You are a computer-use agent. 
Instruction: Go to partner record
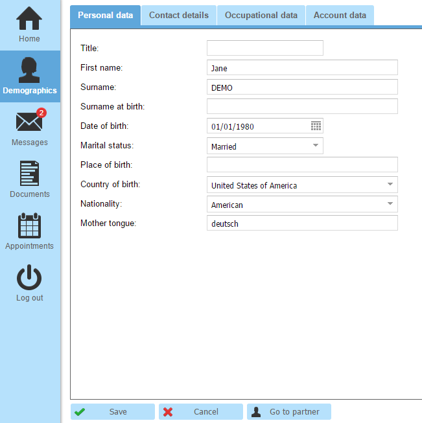click(289, 412)
